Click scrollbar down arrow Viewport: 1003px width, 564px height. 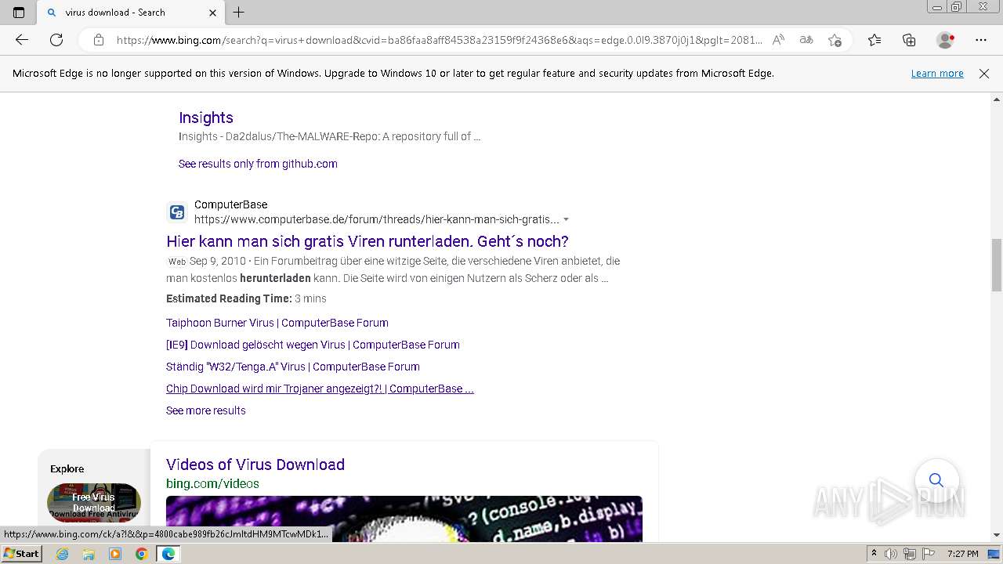coord(997,535)
